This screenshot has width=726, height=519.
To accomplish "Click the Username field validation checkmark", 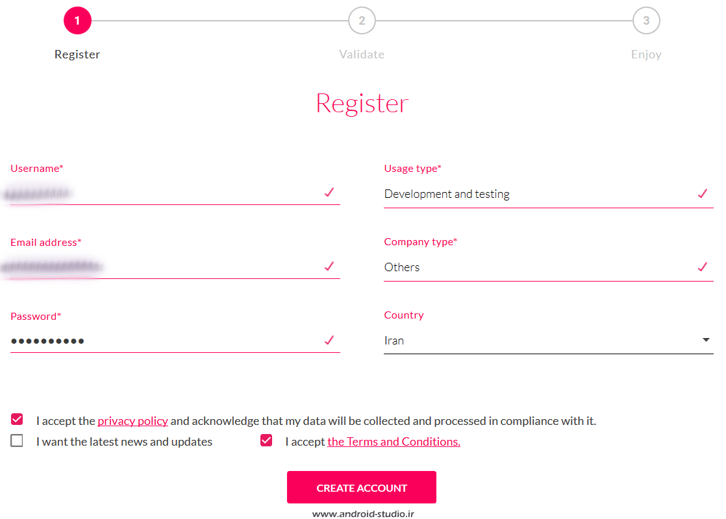I will click(329, 192).
